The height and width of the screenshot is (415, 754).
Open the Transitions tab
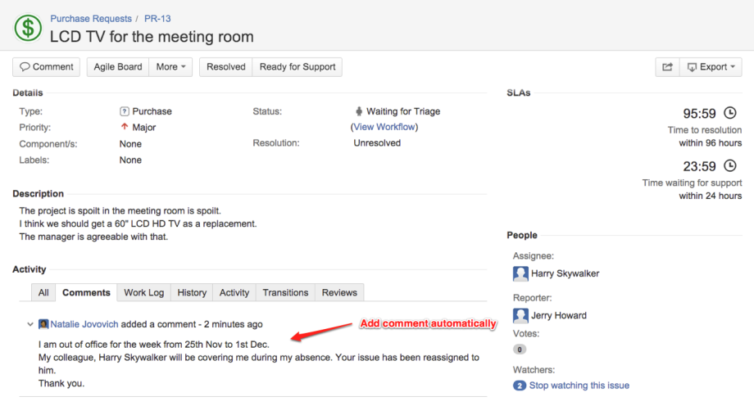tap(284, 292)
